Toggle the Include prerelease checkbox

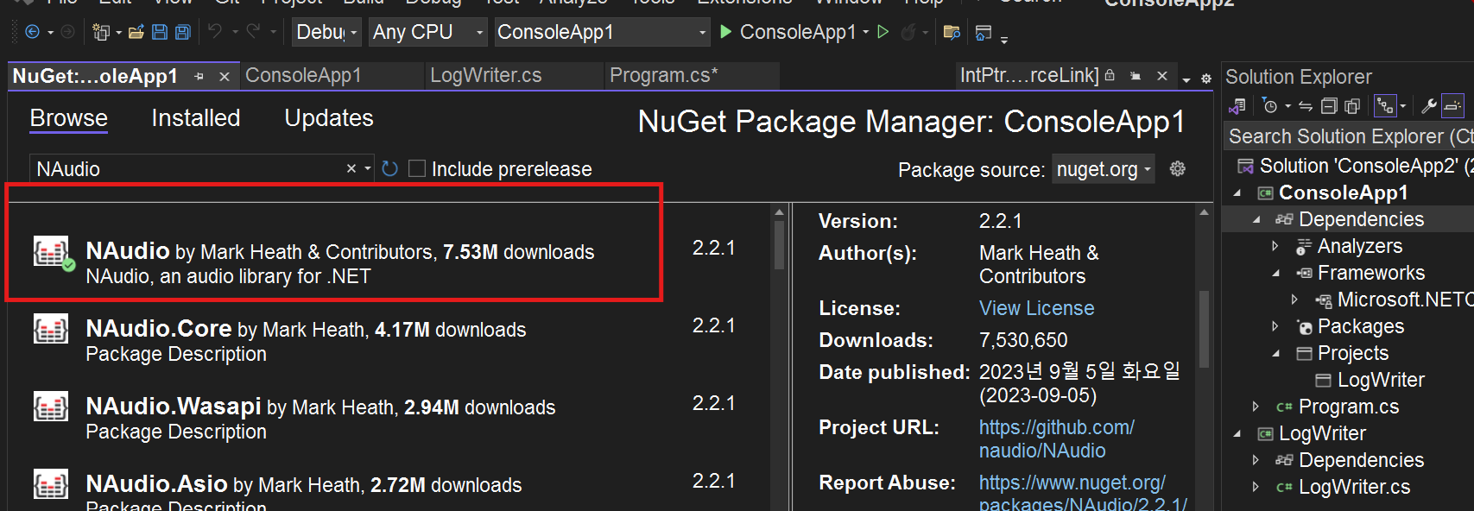coord(417,168)
